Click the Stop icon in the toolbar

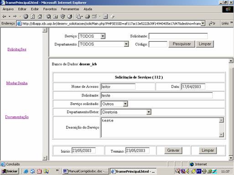tap(26, 16)
